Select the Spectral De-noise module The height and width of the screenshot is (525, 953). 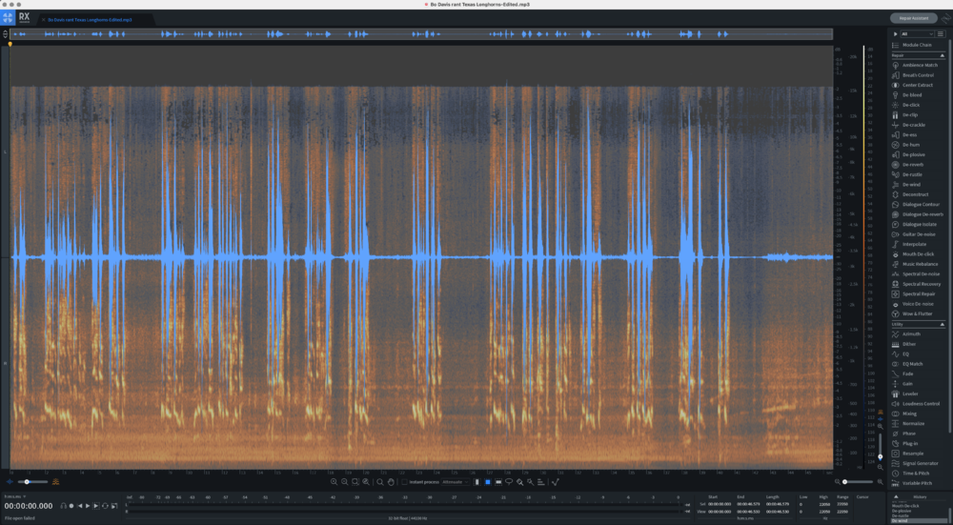point(921,273)
